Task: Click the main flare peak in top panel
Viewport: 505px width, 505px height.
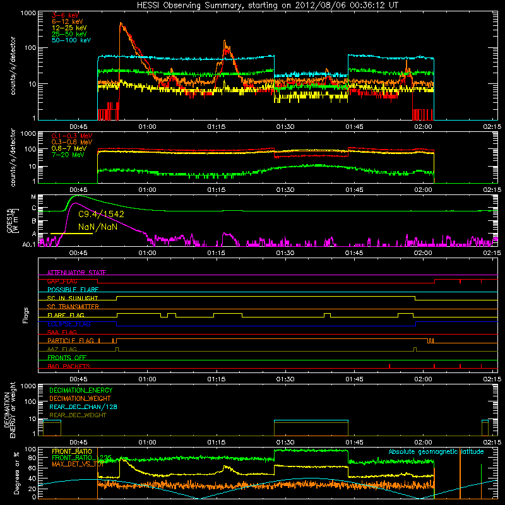Action: 121,24
